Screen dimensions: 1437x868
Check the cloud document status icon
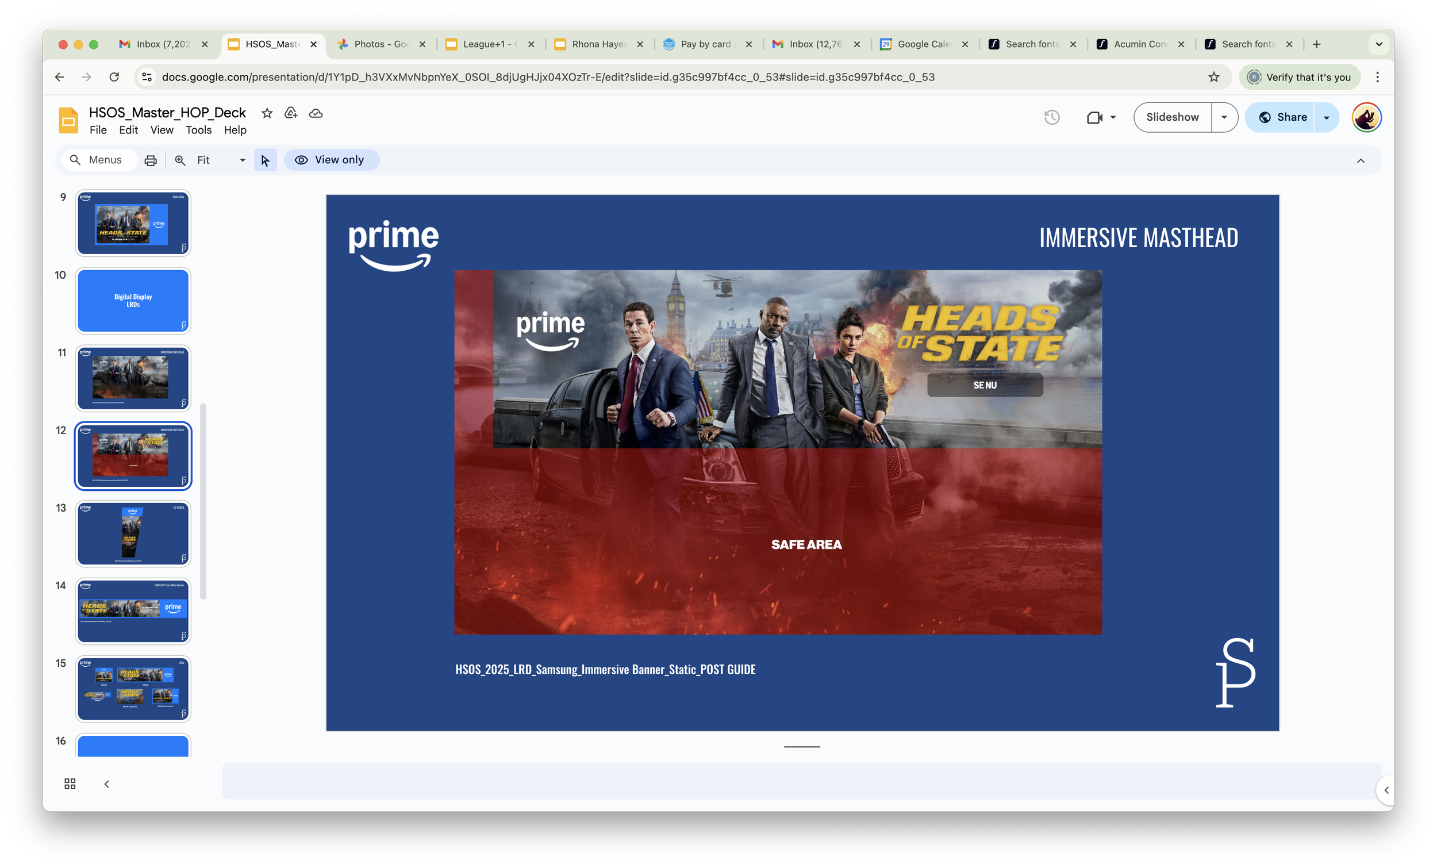tap(316, 113)
